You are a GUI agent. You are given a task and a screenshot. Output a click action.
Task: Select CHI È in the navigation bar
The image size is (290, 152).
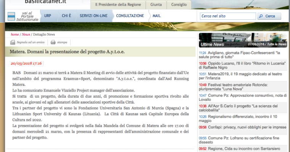point(66,16)
